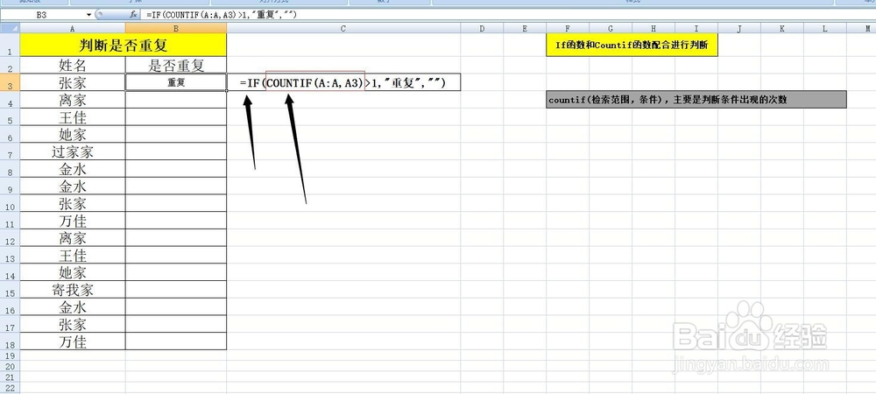Select column G header

[611, 28]
